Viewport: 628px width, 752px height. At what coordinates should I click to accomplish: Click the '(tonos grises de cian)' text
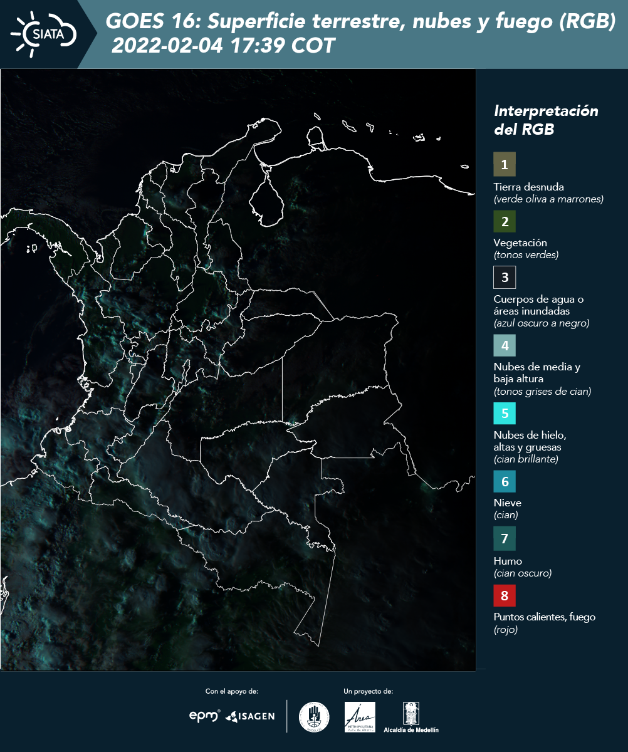coord(543,392)
